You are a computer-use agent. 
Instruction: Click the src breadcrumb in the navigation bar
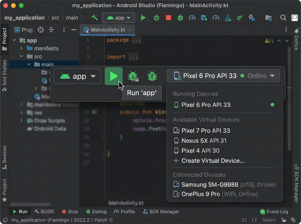click(55, 18)
